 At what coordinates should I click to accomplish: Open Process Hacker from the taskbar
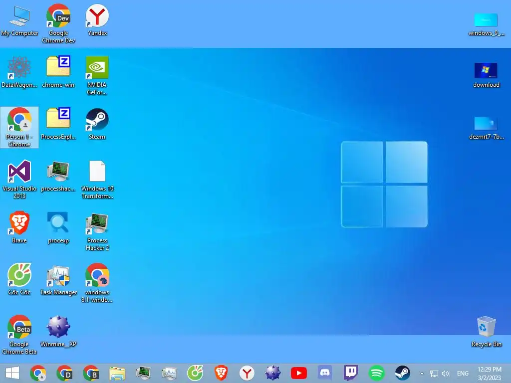tap(143, 373)
